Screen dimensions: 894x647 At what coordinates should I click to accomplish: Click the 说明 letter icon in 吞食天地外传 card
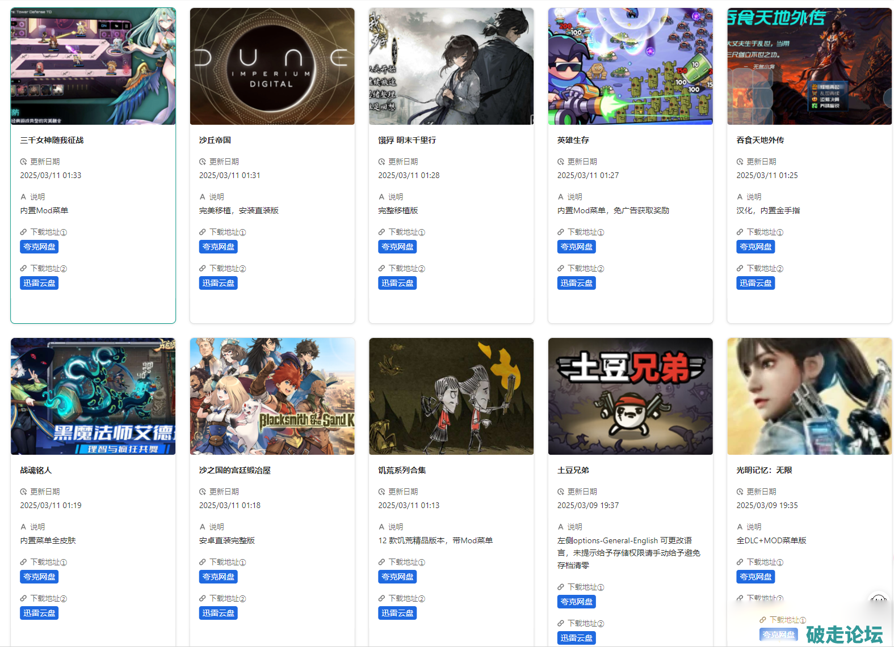(740, 197)
